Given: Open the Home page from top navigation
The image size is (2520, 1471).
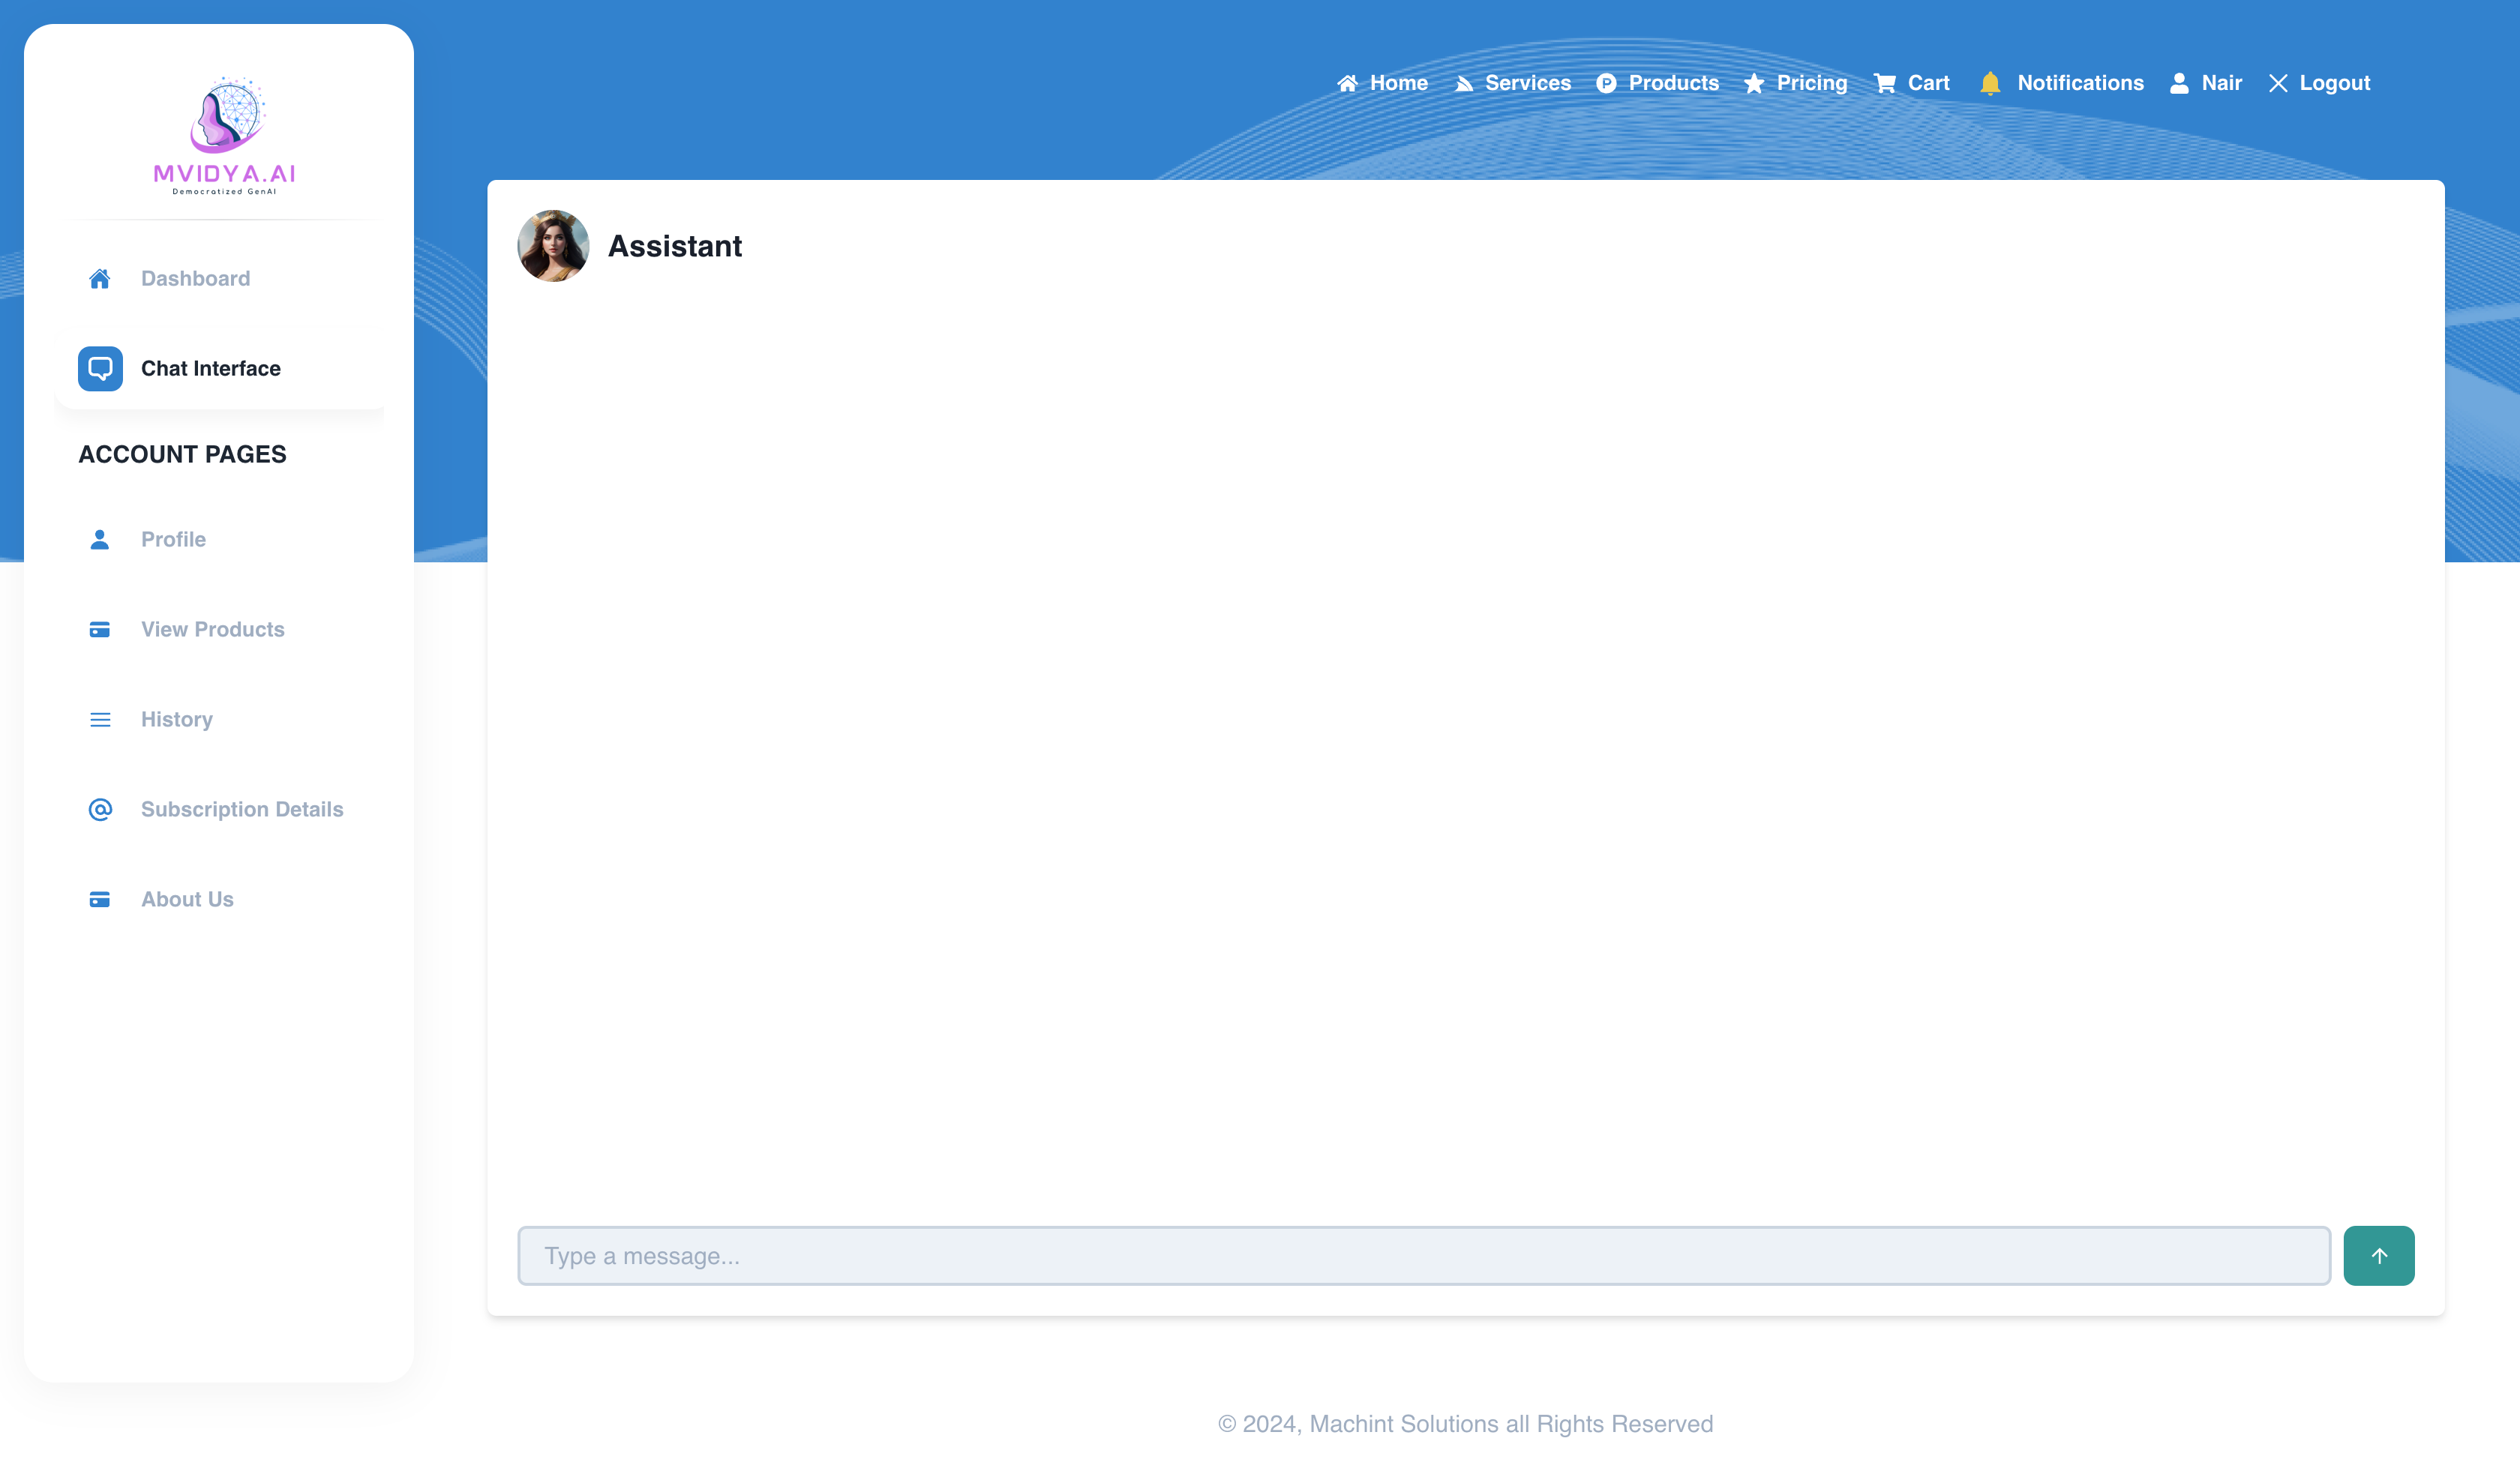Looking at the screenshot, I should point(1397,83).
